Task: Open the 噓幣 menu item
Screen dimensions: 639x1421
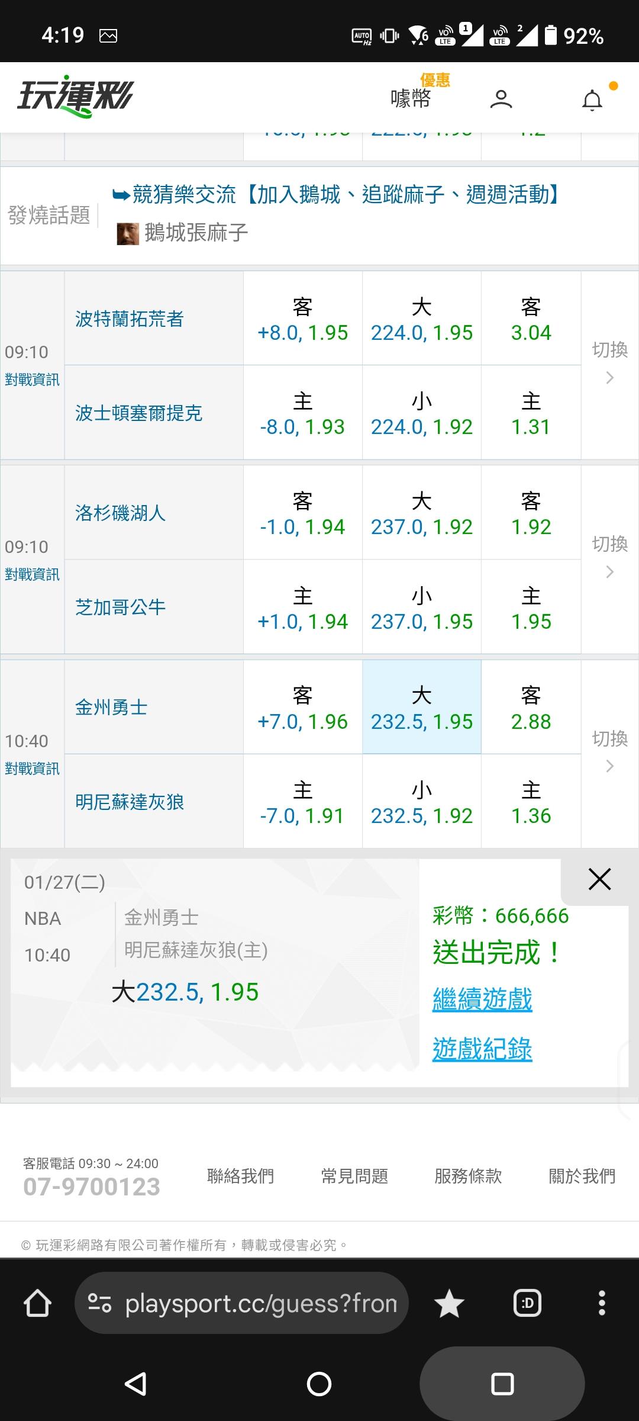Action: point(411,98)
